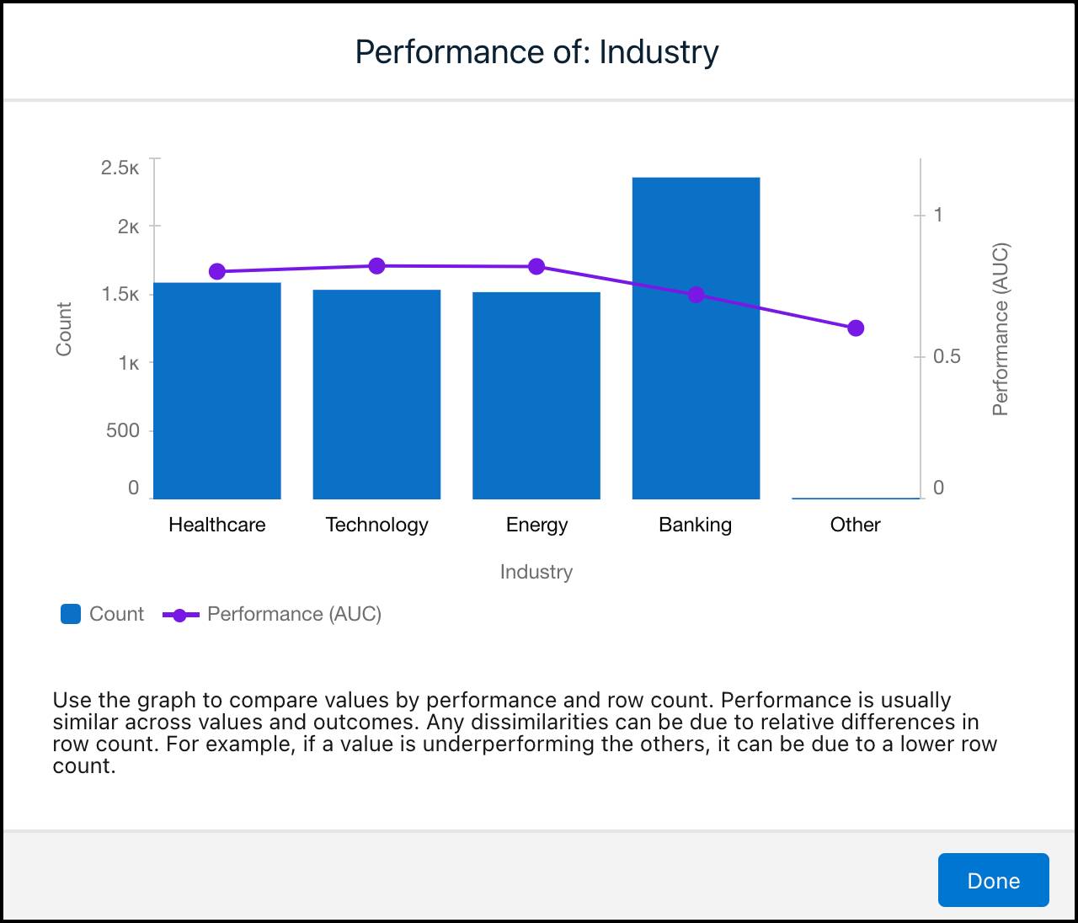Select the Energy bar in the chart
Screen dimensions: 1078x923
(x=536, y=394)
